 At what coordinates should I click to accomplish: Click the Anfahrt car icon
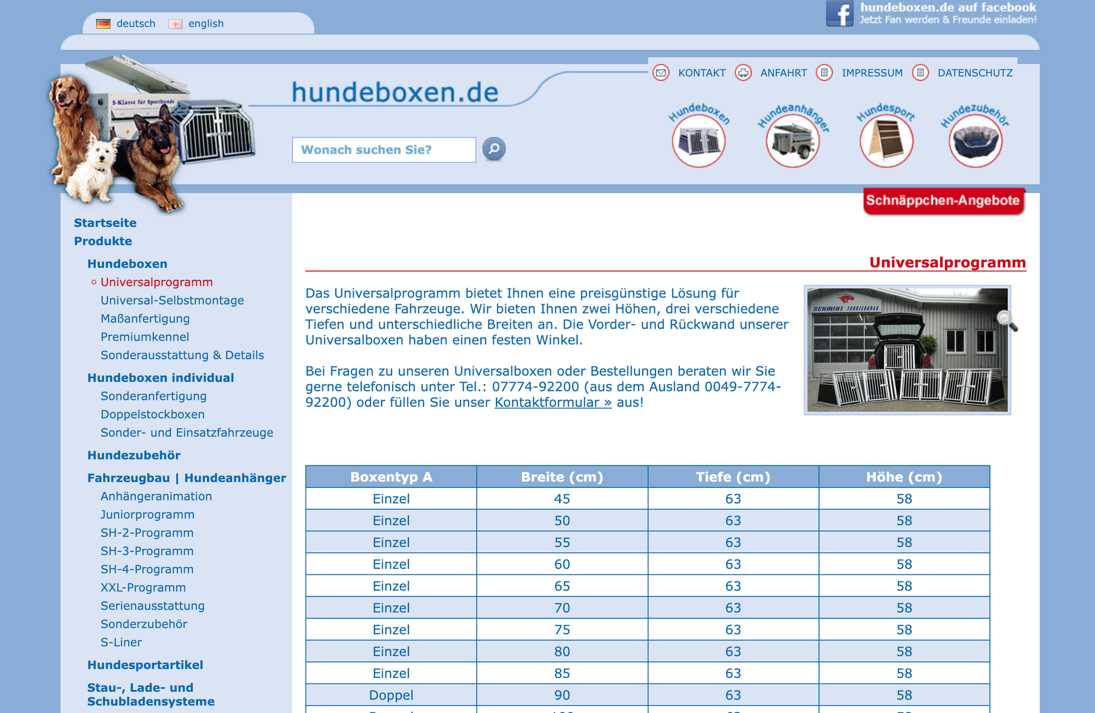[x=743, y=73]
